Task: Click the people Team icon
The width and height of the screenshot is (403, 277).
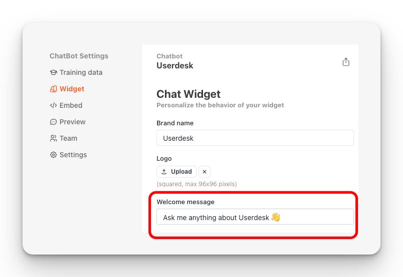Action: coord(53,138)
